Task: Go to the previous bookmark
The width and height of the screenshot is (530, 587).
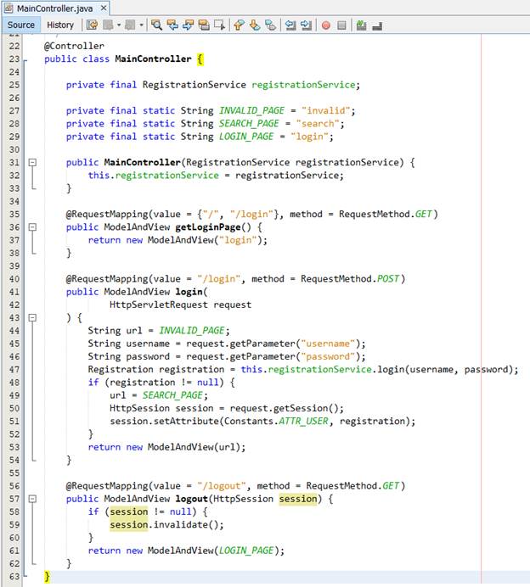Action: (239, 25)
